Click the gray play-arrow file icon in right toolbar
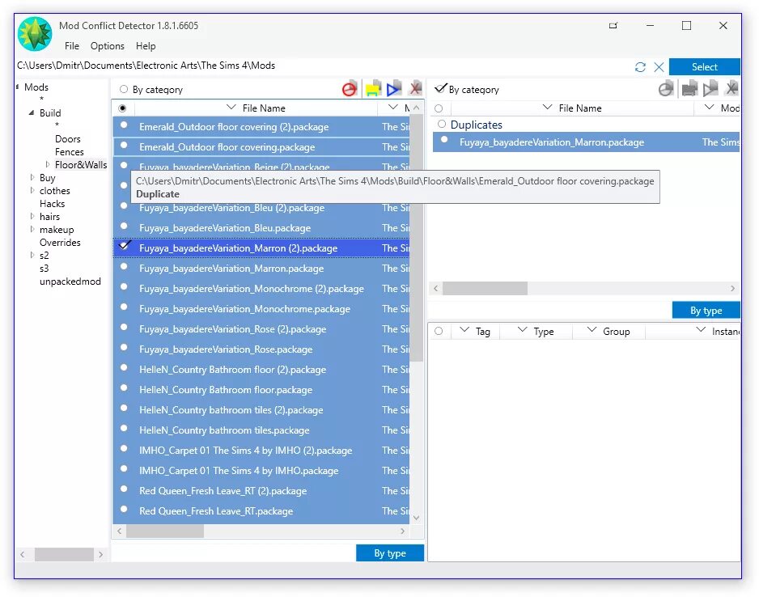Viewport: 759px width, 597px height. tap(710, 88)
